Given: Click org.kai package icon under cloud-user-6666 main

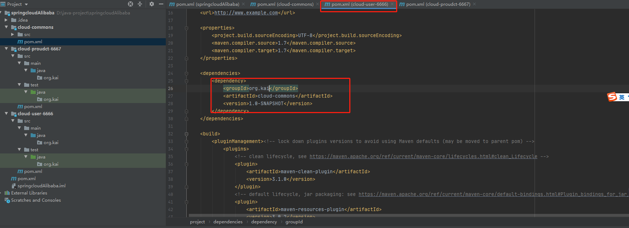Looking at the screenshot, I should [40, 143].
